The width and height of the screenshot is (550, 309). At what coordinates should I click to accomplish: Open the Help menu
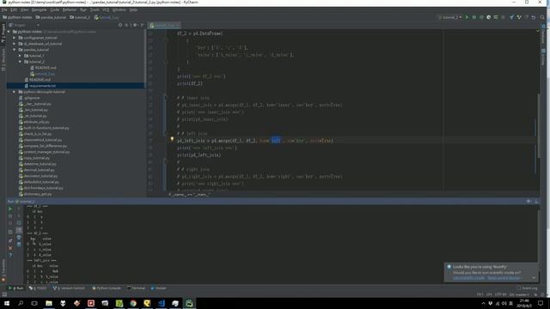coord(133,9)
